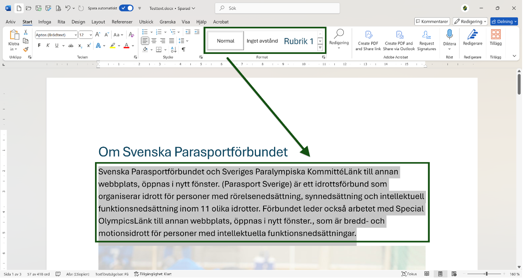Click the quick print preview icon

(58, 8)
